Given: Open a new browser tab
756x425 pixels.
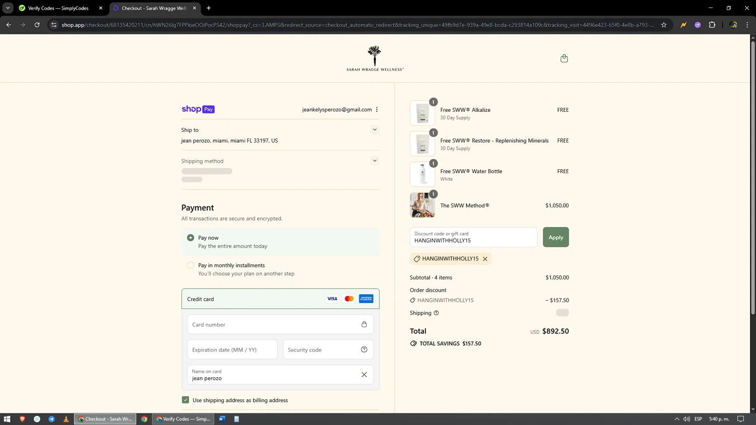Looking at the screenshot, I should [209, 8].
